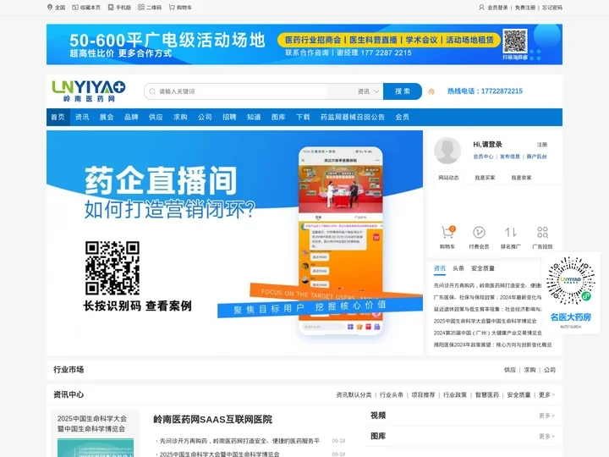Open 展会 in the navigation bar
609x457 pixels.
point(107,117)
